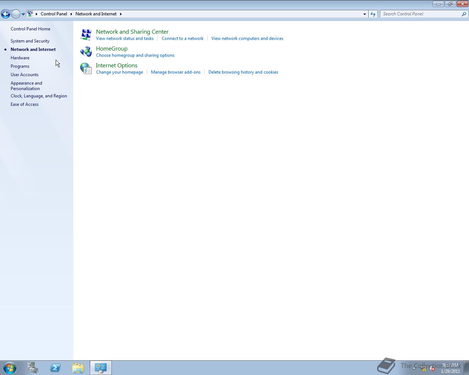Open the Internet Options heading link
This screenshot has height=375, width=469.
coord(117,66)
